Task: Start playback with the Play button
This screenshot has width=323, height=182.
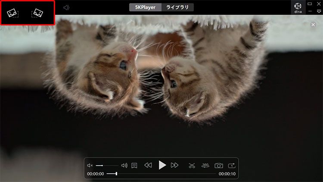Action: [162, 165]
